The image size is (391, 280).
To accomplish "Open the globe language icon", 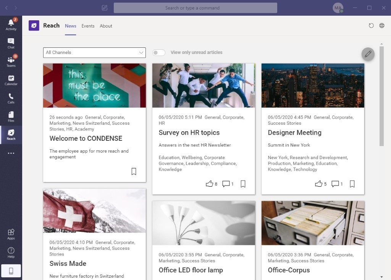I will pos(382,26).
